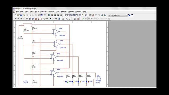Open the Transfer menu
This screenshot has height=95, width=169.
51,12
